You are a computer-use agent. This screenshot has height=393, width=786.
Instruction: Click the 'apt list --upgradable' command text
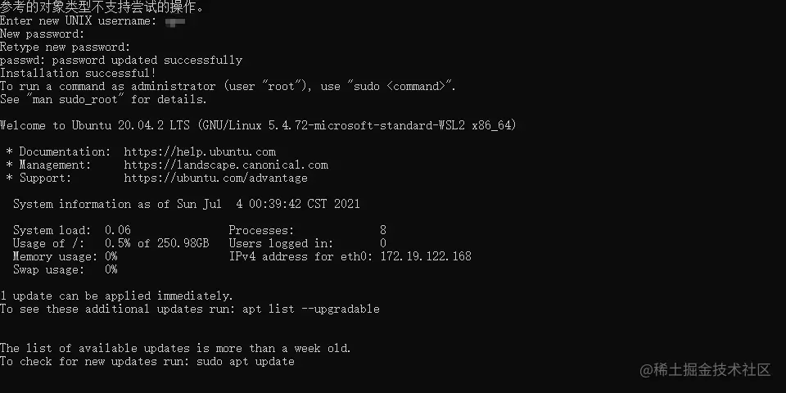click(x=311, y=309)
